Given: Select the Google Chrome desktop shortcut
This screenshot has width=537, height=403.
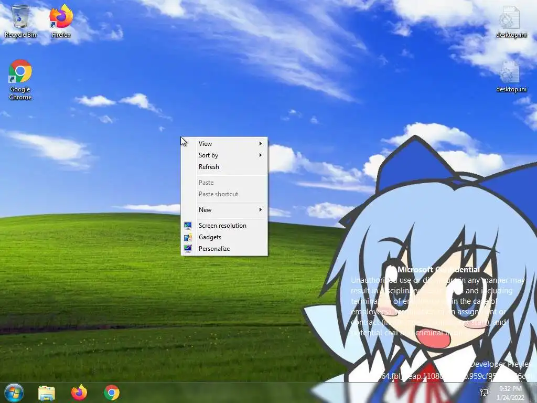Looking at the screenshot, I should [20, 80].
